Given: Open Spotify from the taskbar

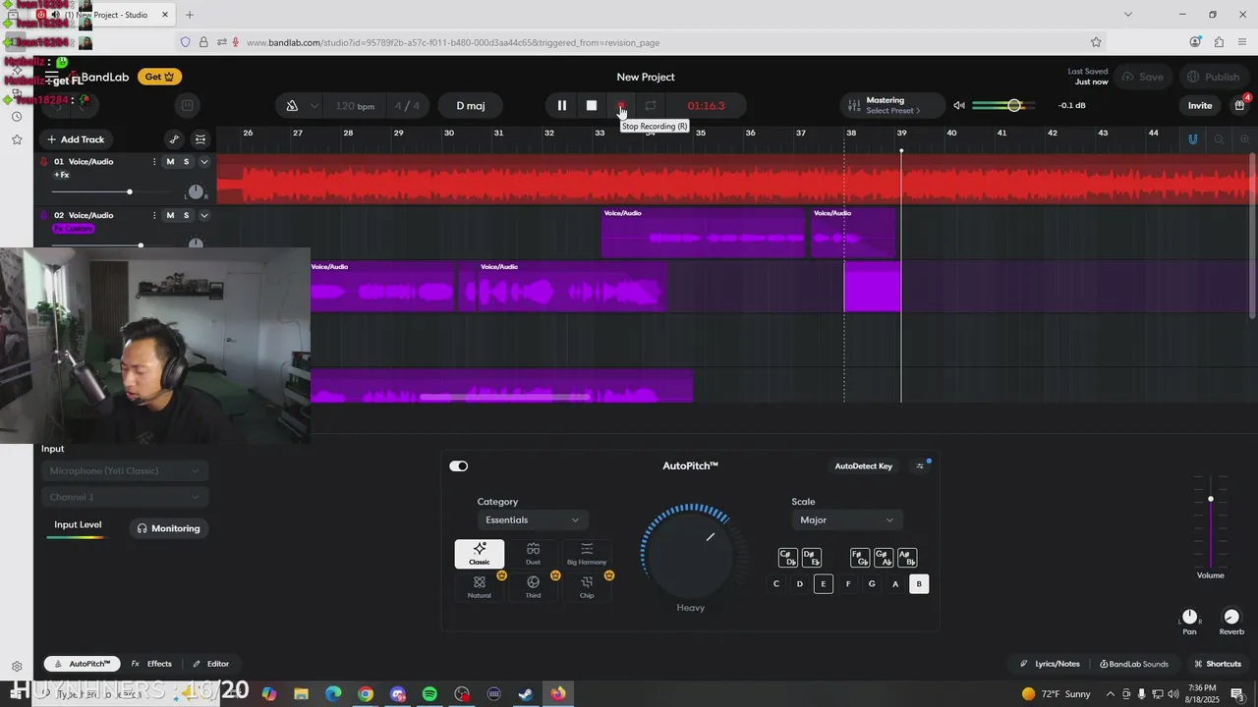Looking at the screenshot, I should click(x=429, y=694).
